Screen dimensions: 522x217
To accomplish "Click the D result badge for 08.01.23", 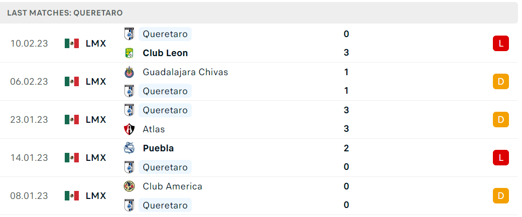I will coord(501,196).
